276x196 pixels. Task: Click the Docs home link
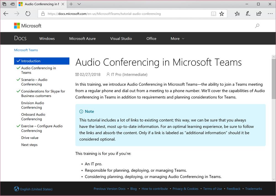tap(20, 38)
